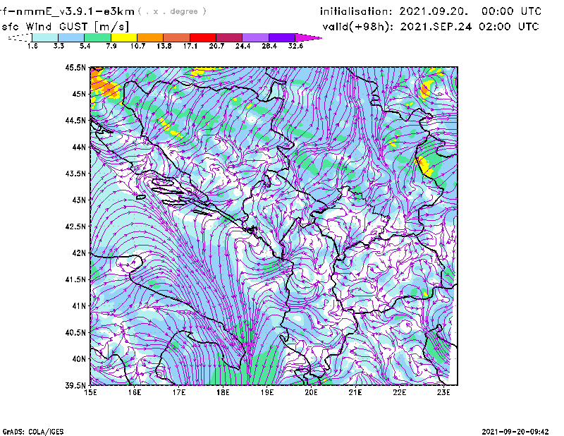Click the light cyan legend swatch
Image resolution: width=564 pixels, height=436 pixels.
(45, 37)
